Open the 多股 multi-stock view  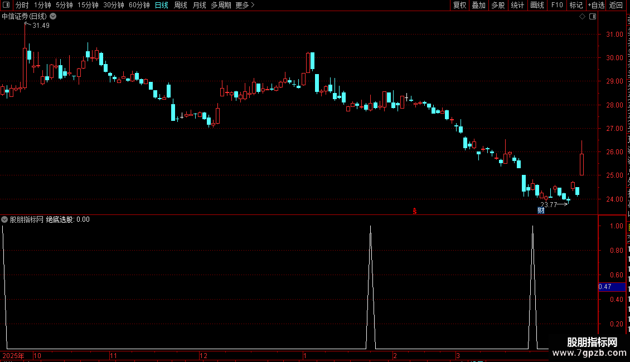click(x=498, y=5)
